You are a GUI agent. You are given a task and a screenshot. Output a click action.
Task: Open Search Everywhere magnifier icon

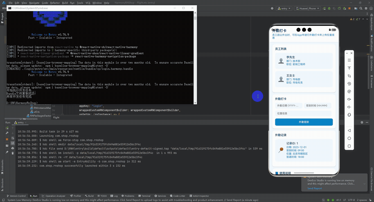coord(361,9)
